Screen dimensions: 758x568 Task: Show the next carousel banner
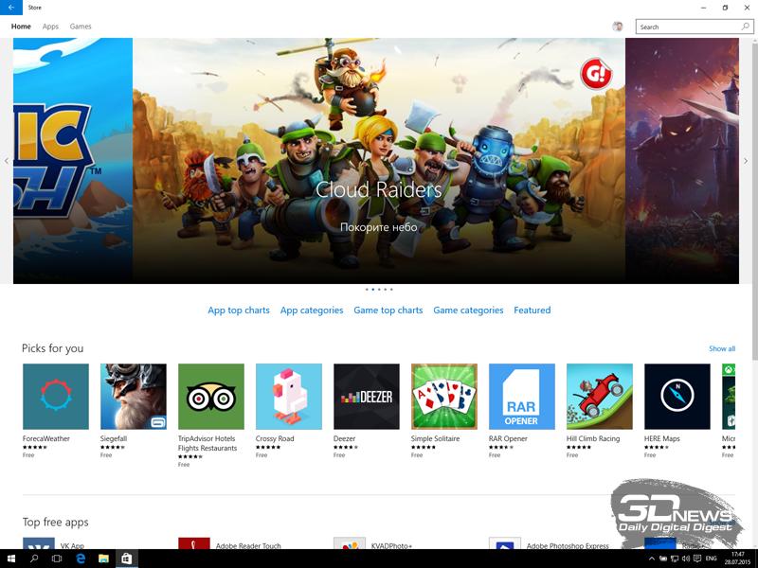(746, 161)
